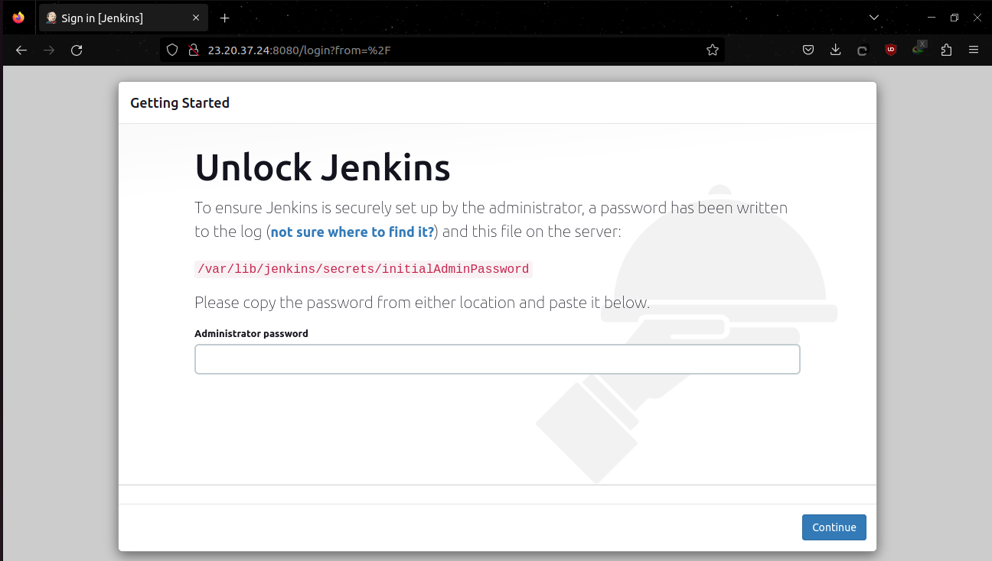Click the Administrator password label
This screenshot has height=561, width=992.
[251, 334]
